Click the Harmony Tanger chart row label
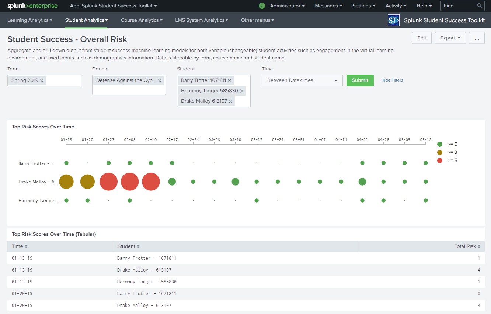The image size is (491, 314). (41, 201)
